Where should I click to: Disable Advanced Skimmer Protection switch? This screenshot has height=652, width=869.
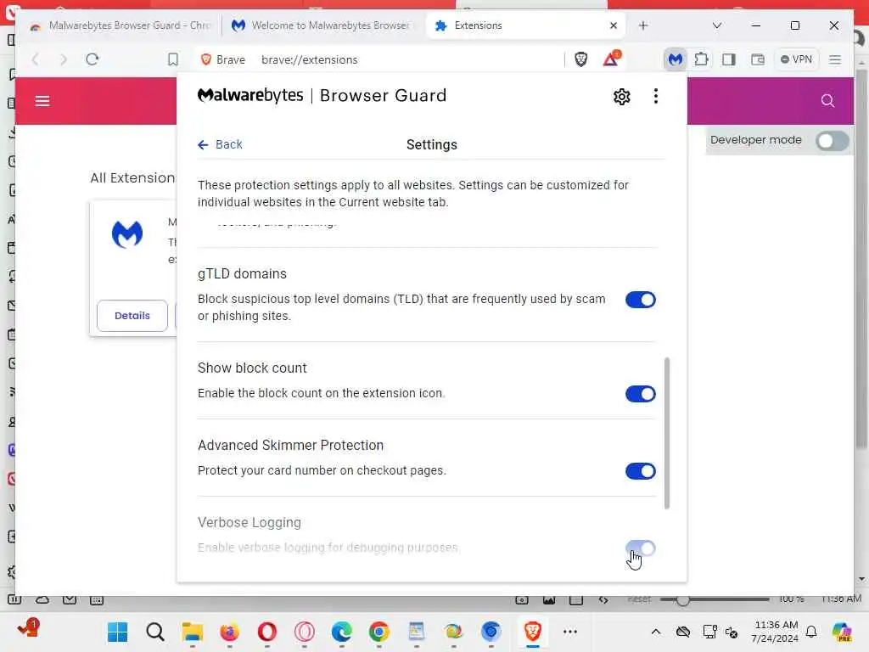click(640, 471)
